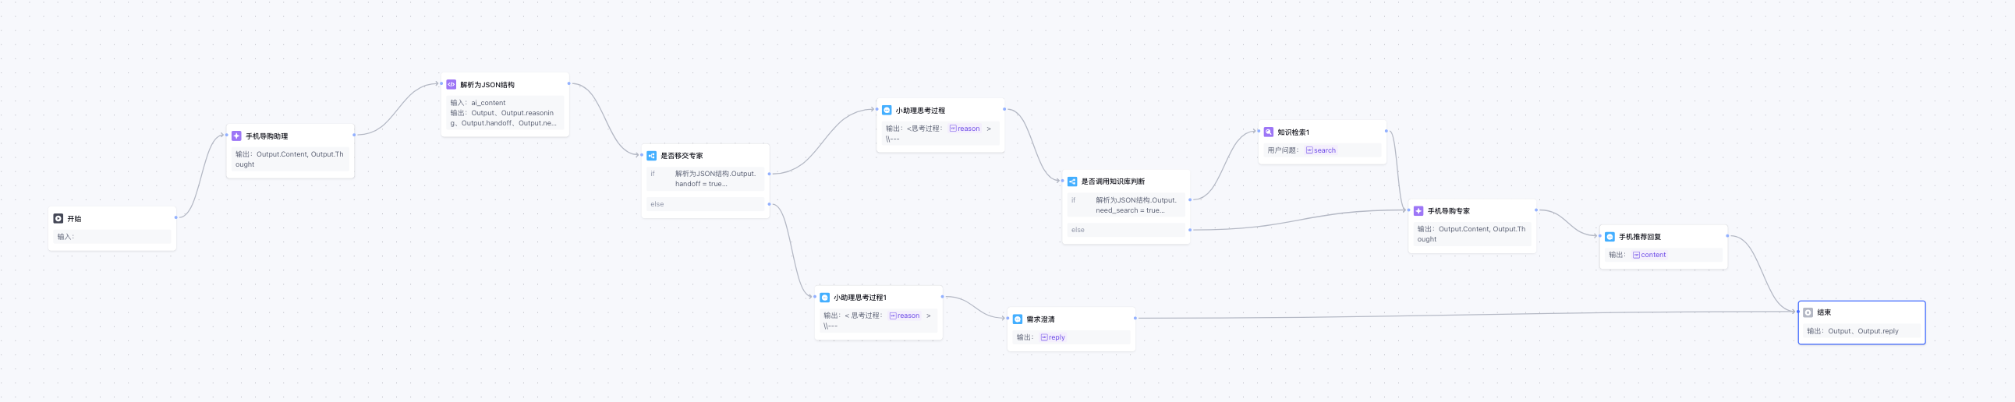Select the 手机导购专家 LLM node icon
This screenshot has height=402, width=2015.
point(1418,211)
